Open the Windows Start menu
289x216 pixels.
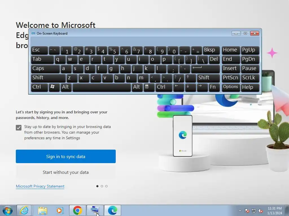coord(8,210)
